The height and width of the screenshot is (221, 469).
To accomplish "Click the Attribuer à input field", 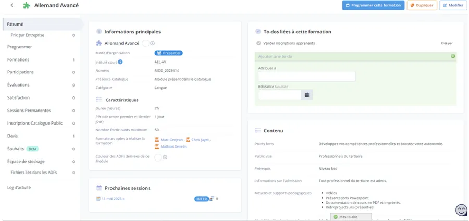I will pos(307,76).
